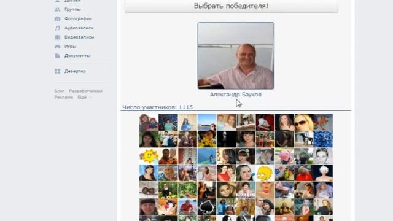393x221 pixels.
Task: Click the Число участников: 1115 text
Action: pyautogui.click(x=157, y=107)
